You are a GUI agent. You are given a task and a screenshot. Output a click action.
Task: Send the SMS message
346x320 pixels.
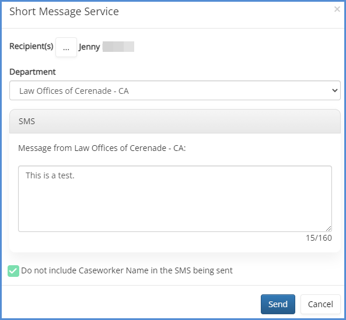(278, 304)
